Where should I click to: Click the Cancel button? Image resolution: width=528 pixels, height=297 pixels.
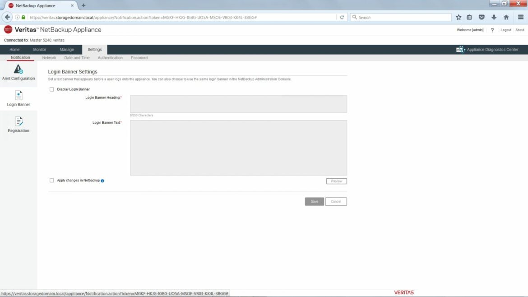tap(336, 201)
